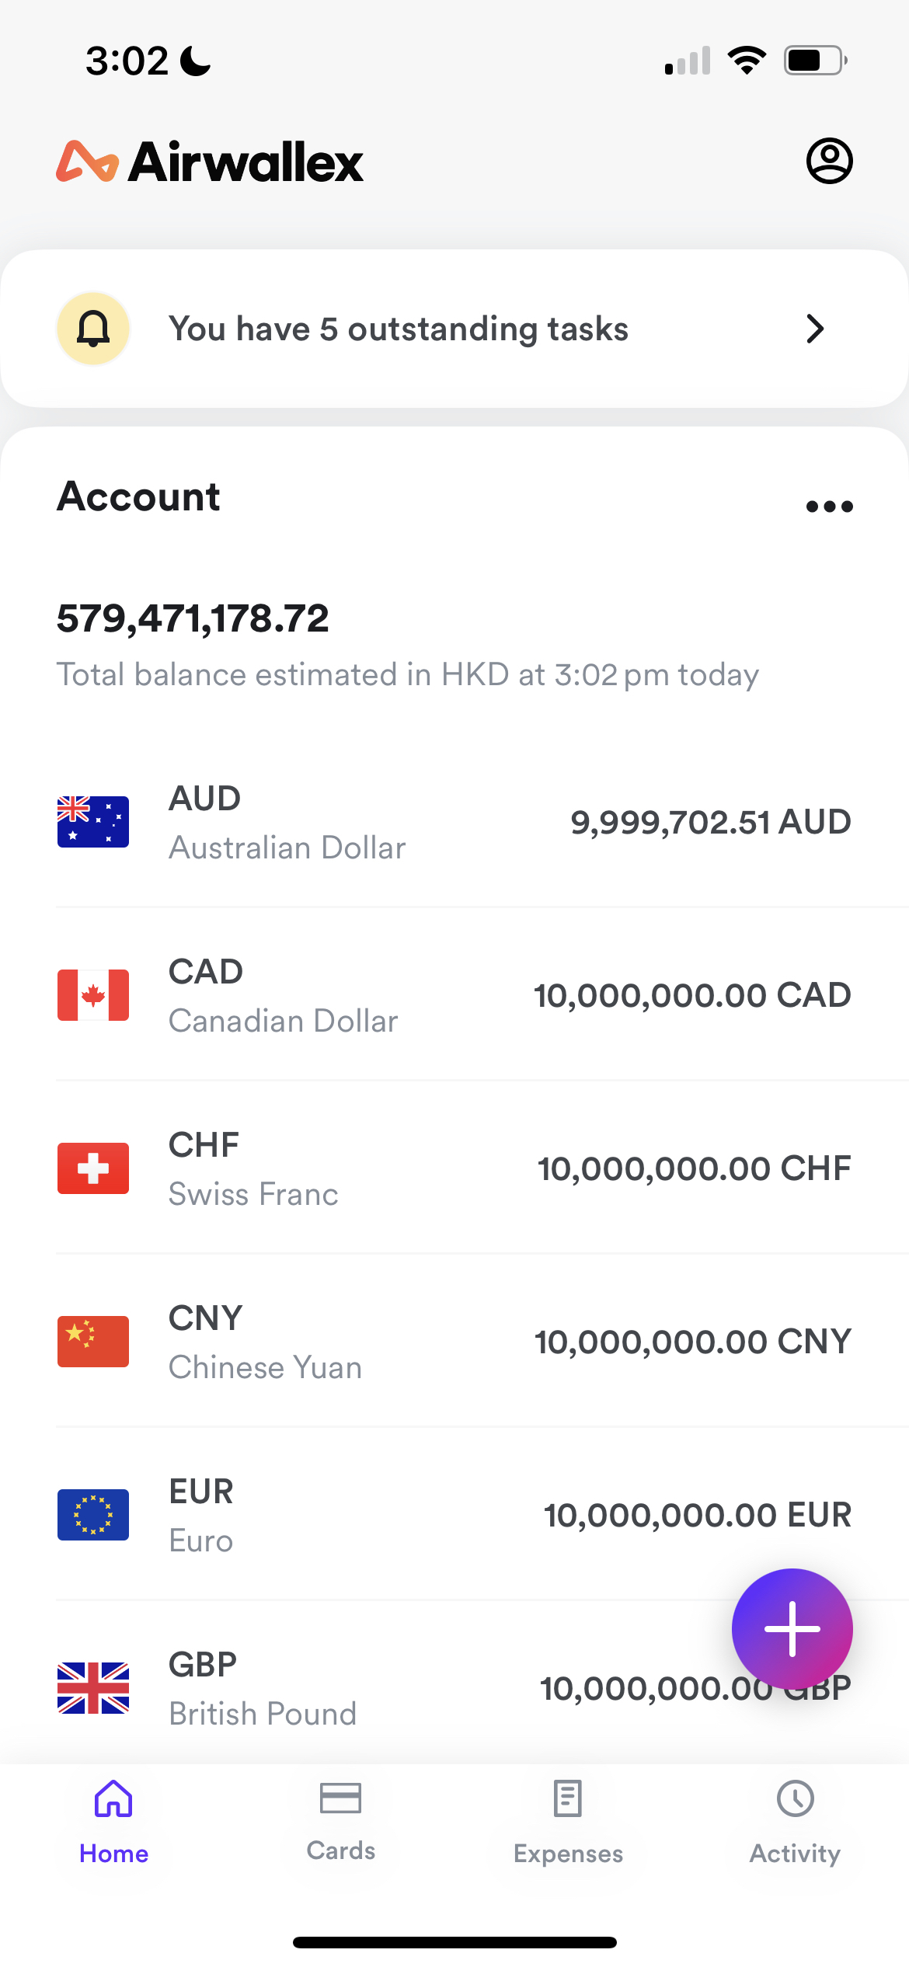This screenshot has height=1967, width=909.
Task: Open the user profile icon
Action: point(829,162)
